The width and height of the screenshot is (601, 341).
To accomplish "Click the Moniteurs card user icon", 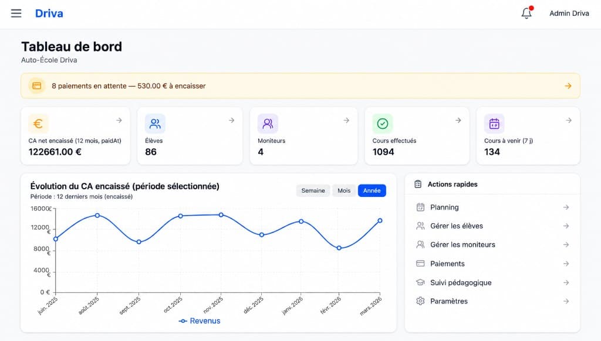I will (268, 124).
